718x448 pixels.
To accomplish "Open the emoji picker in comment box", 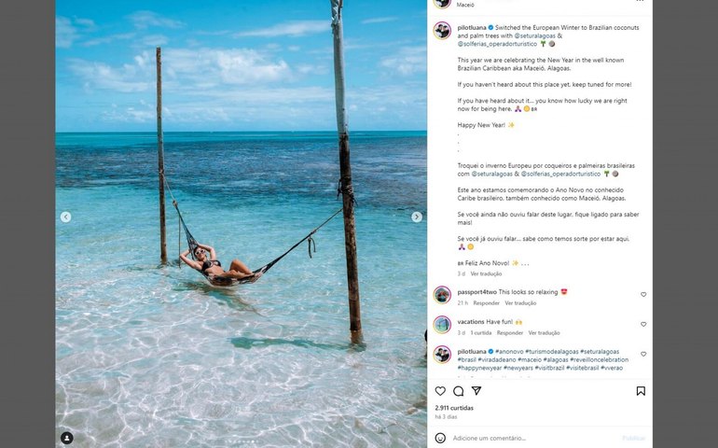I will [x=440, y=438].
